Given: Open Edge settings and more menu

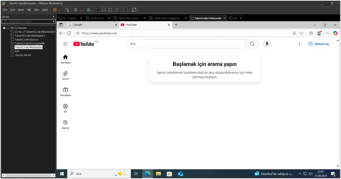Looking at the screenshot, I should click(327, 33).
